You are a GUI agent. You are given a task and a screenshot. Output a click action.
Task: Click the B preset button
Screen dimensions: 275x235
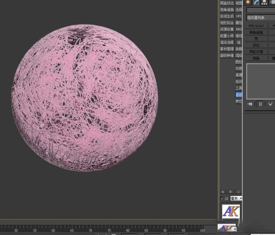pyautogui.click(x=231, y=192)
